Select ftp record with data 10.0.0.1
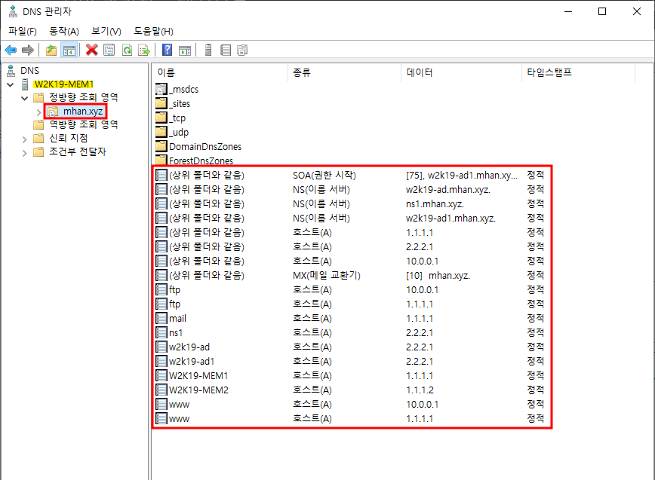Screen dimensions: 655x480 pyautogui.click(x=350, y=290)
